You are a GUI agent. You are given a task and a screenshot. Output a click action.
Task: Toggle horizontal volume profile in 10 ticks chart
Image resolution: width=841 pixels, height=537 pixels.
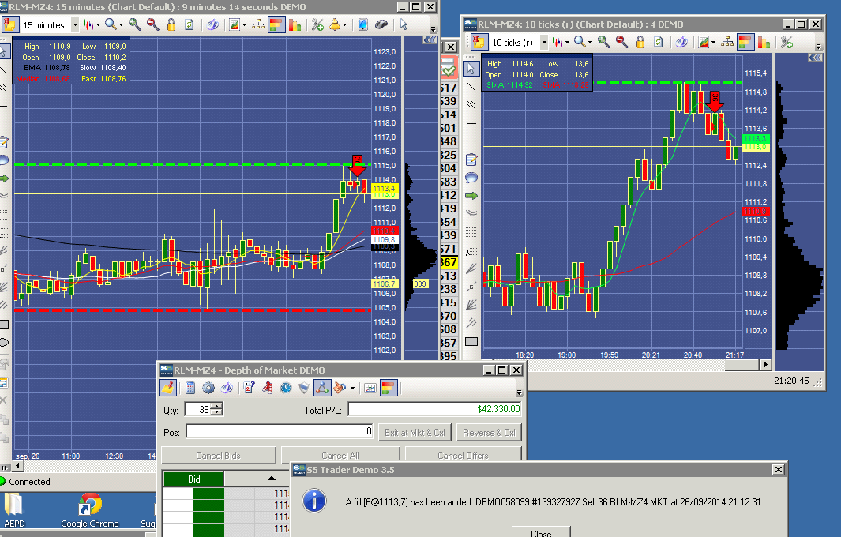pos(745,42)
